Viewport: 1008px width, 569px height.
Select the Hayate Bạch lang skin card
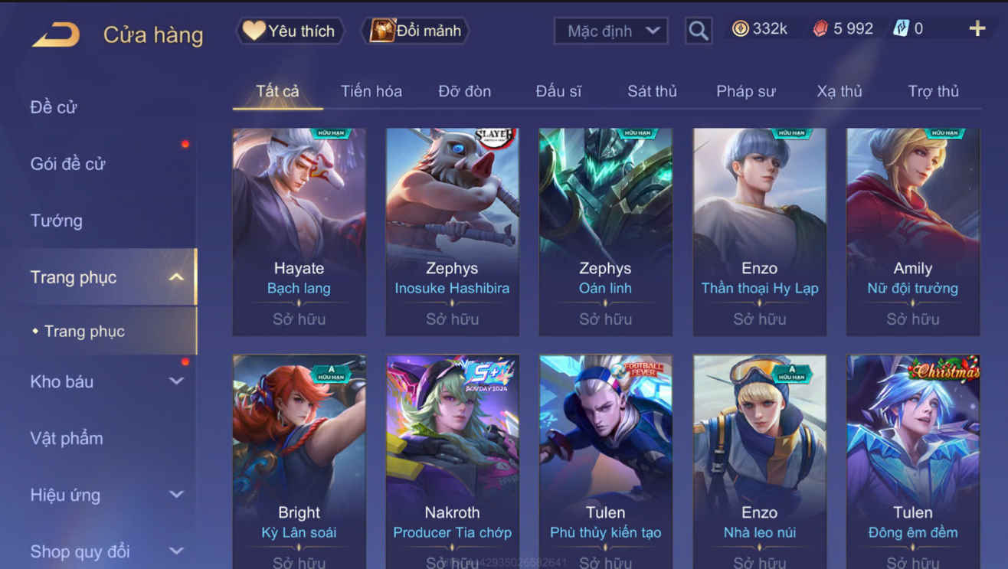tap(299, 231)
